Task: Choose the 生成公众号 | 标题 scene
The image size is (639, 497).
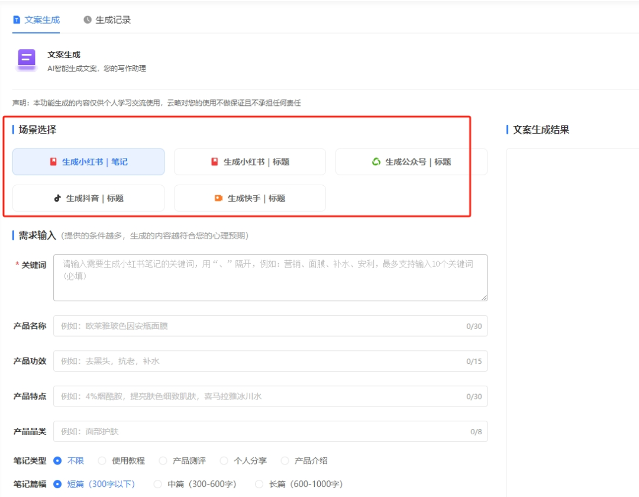Action: click(x=411, y=162)
